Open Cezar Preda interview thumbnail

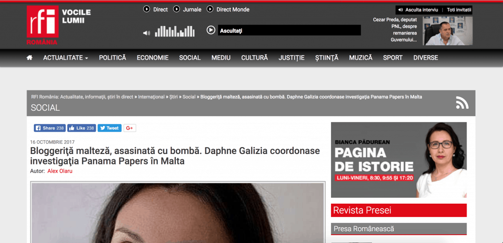click(x=447, y=31)
